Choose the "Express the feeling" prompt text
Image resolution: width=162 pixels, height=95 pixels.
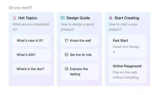click(x=79, y=72)
